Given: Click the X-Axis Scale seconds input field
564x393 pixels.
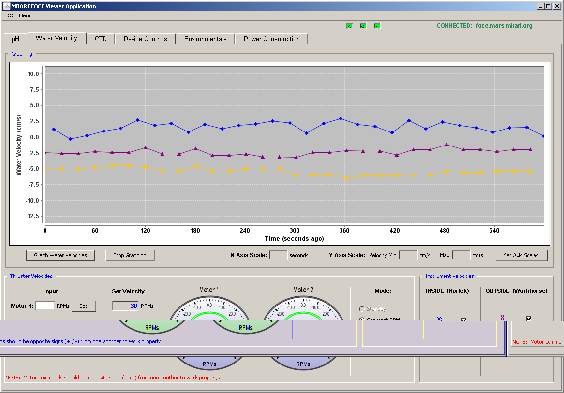Looking at the screenshot, I should coord(279,255).
